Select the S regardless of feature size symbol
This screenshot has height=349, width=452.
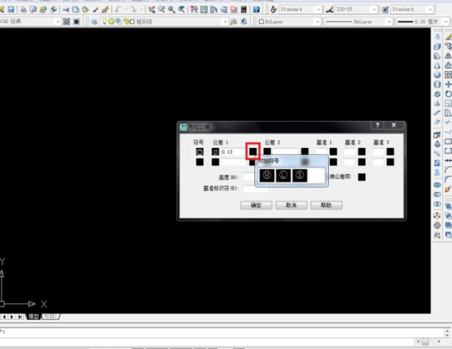(x=300, y=176)
